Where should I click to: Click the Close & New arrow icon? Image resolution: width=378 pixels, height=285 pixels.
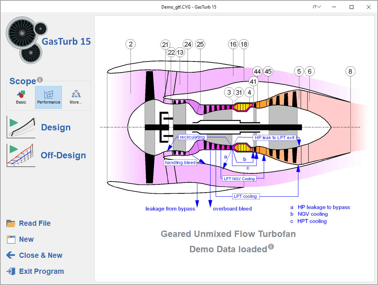(11, 256)
